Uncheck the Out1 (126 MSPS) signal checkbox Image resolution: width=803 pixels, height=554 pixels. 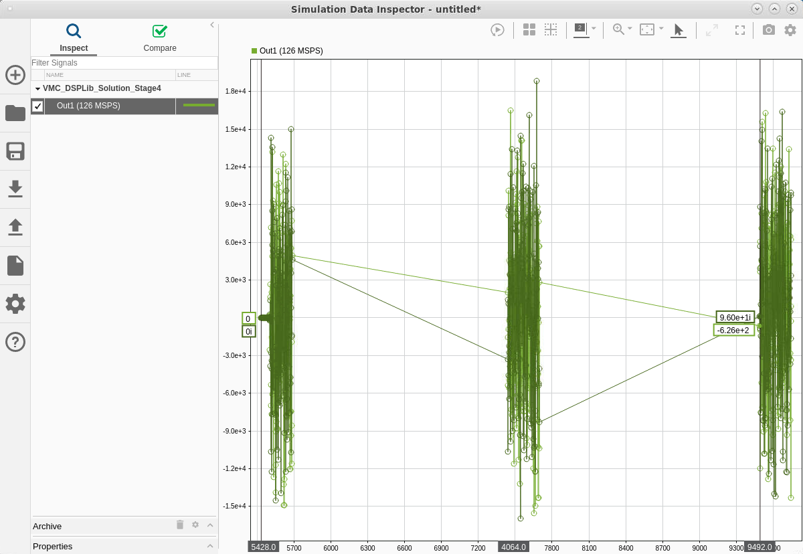tap(38, 106)
